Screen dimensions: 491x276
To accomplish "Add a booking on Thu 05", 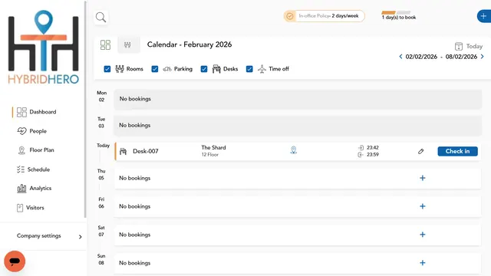I will [423, 178].
